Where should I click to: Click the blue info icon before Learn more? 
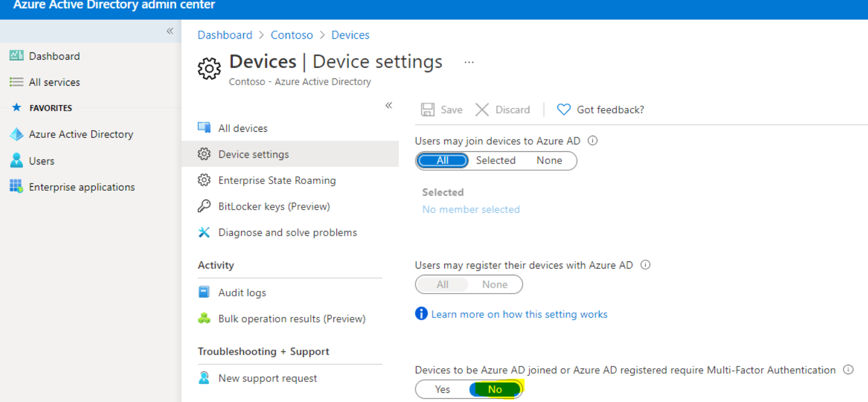[421, 314]
